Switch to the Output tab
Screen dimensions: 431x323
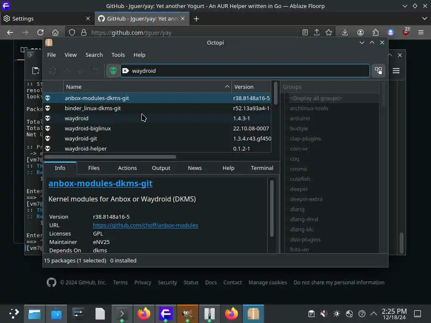(x=161, y=168)
